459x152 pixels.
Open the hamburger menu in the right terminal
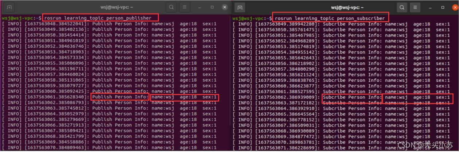[x=415, y=7]
